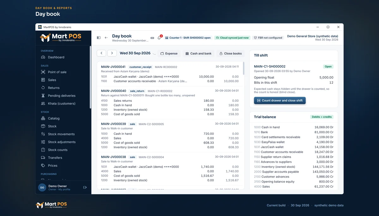Click Count drawer and close shift
This screenshot has height=216, width=379.
point(280,100)
